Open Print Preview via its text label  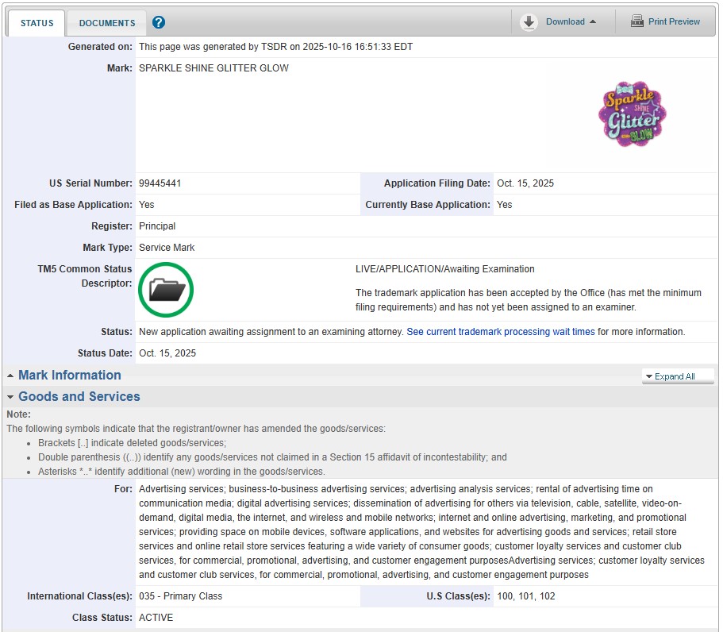(x=674, y=21)
